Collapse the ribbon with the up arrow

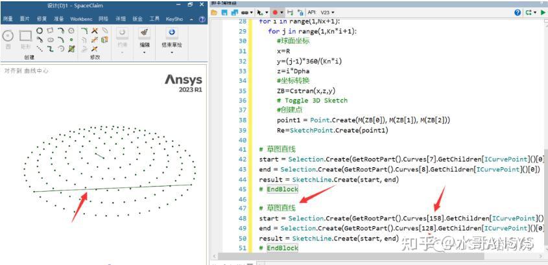[191, 19]
